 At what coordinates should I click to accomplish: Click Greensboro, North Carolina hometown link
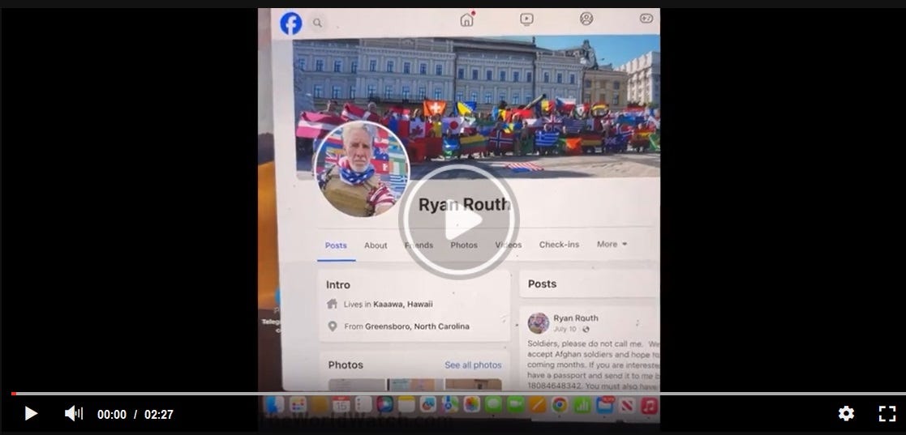click(x=417, y=326)
